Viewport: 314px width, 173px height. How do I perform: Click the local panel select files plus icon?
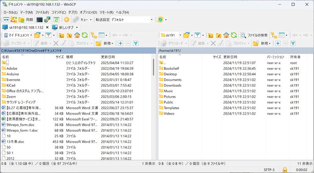click(x=120, y=43)
